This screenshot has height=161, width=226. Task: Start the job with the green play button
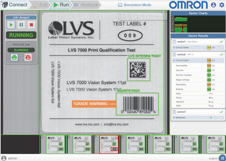click(x=11, y=25)
